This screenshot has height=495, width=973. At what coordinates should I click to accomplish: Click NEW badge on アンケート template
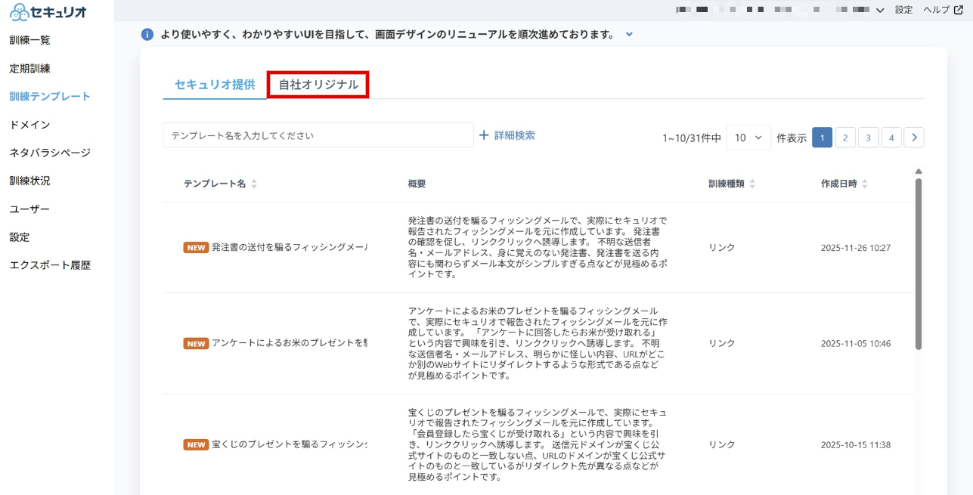[x=196, y=344]
